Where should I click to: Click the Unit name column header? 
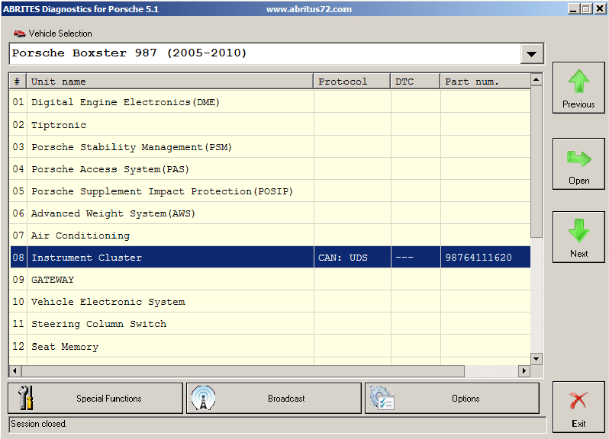[x=169, y=82]
